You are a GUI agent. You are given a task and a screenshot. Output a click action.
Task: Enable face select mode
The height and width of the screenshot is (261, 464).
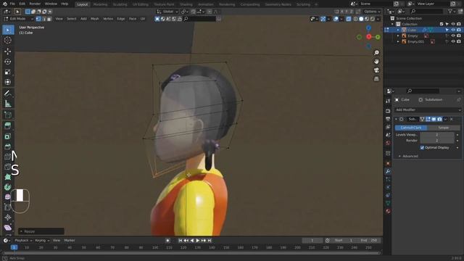point(49,19)
